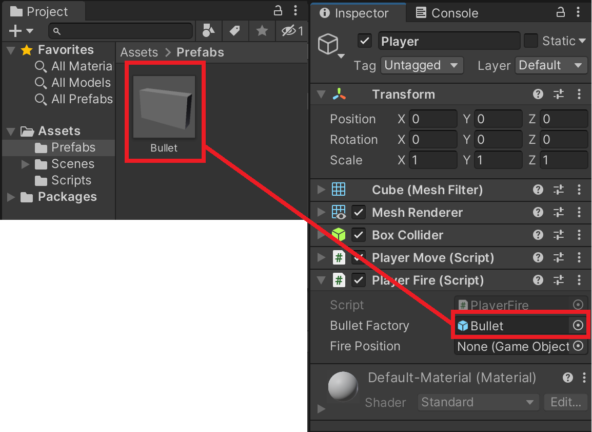The image size is (592, 432).
Task: Open Mesh Renderer help icon
Action: coord(538,212)
